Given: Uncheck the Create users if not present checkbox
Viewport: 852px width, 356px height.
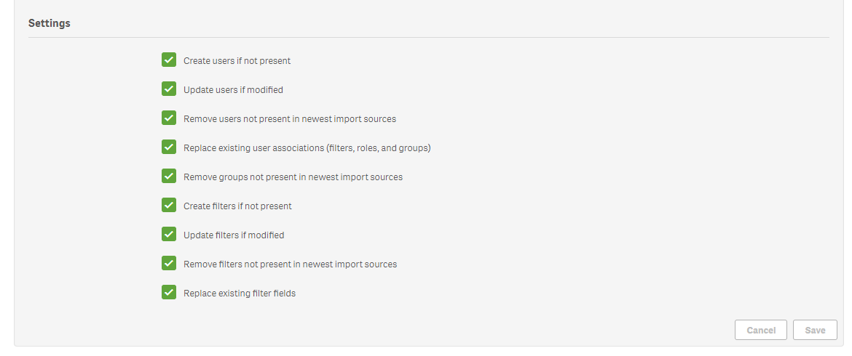Looking at the screenshot, I should pyautogui.click(x=169, y=60).
